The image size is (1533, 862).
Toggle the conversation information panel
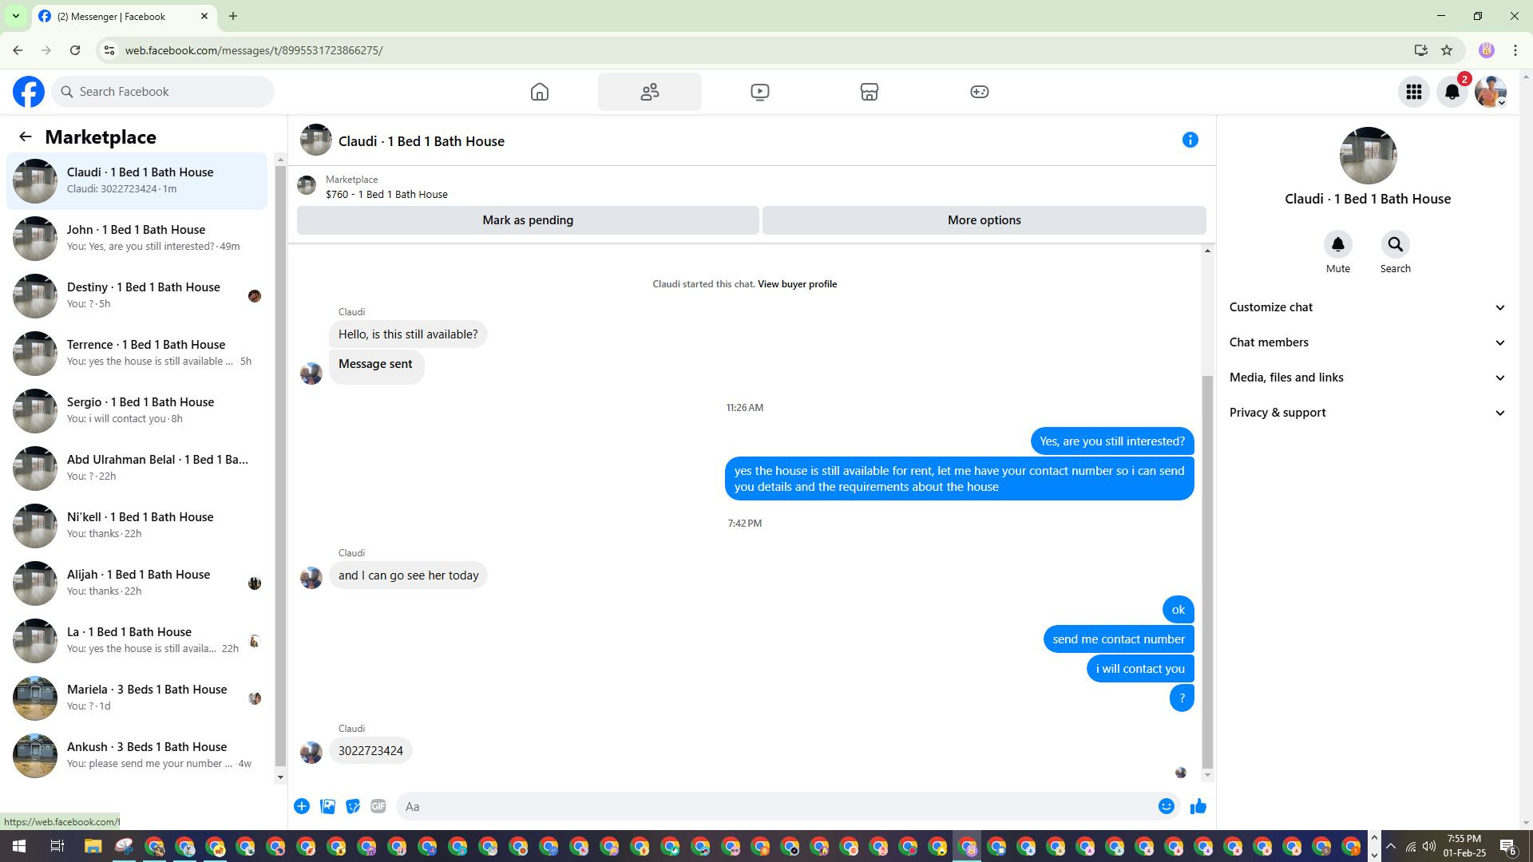pyautogui.click(x=1190, y=140)
